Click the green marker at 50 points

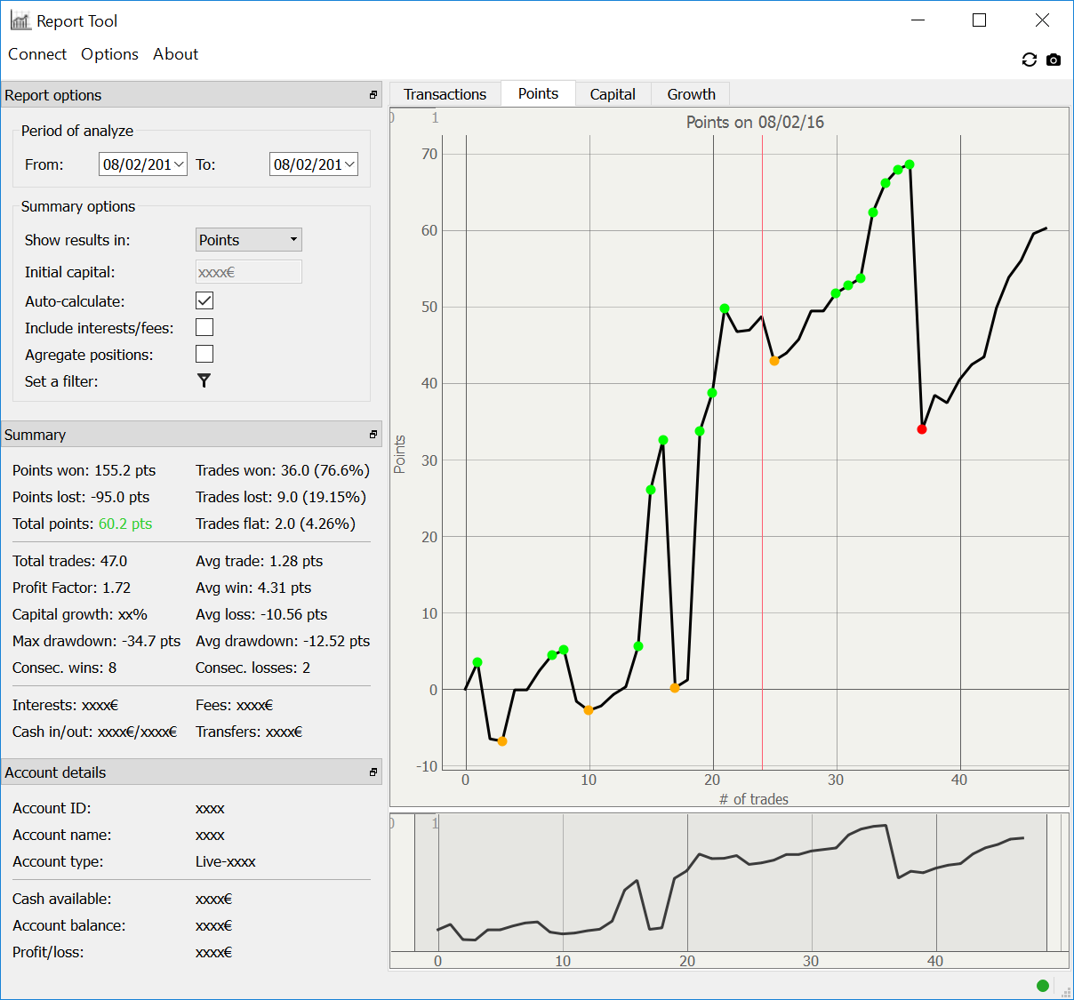coord(725,308)
